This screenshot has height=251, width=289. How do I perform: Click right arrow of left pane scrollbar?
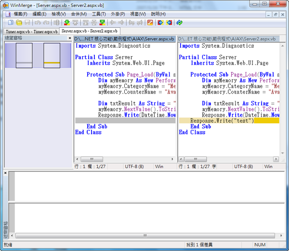tap(172, 159)
